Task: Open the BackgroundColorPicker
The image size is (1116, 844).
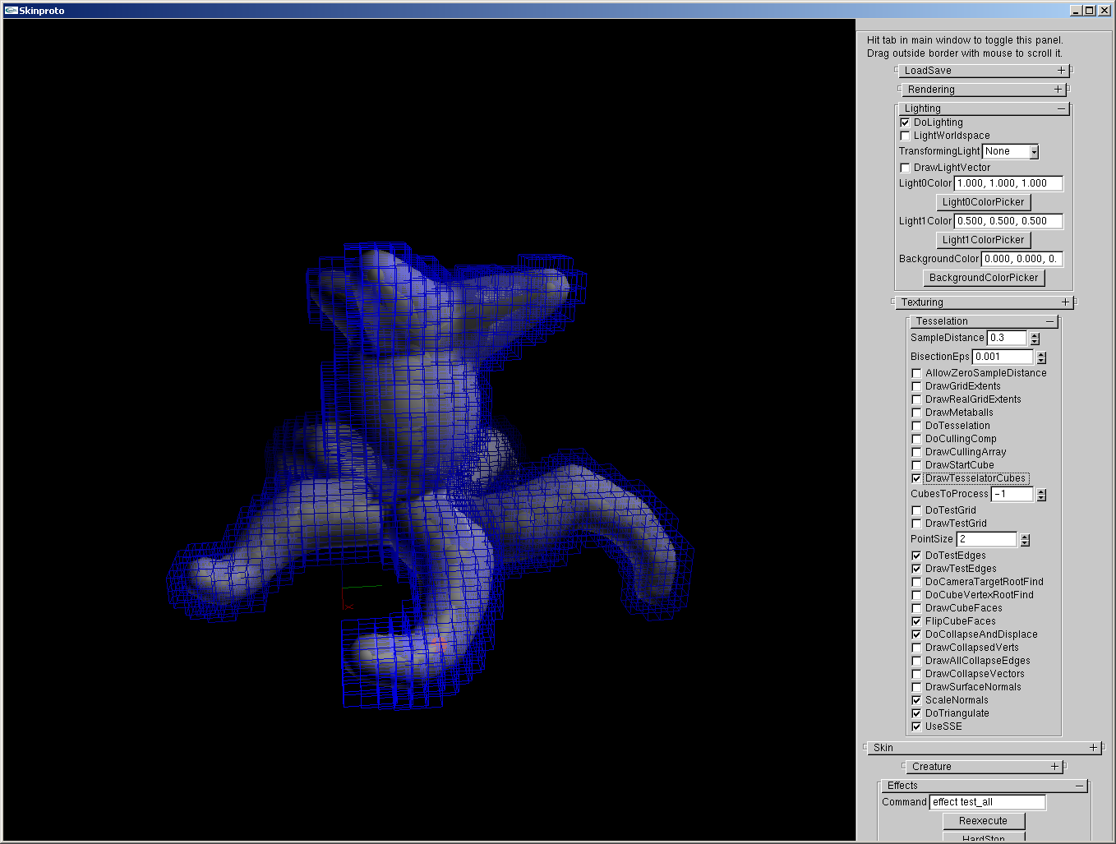Action: click(983, 278)
